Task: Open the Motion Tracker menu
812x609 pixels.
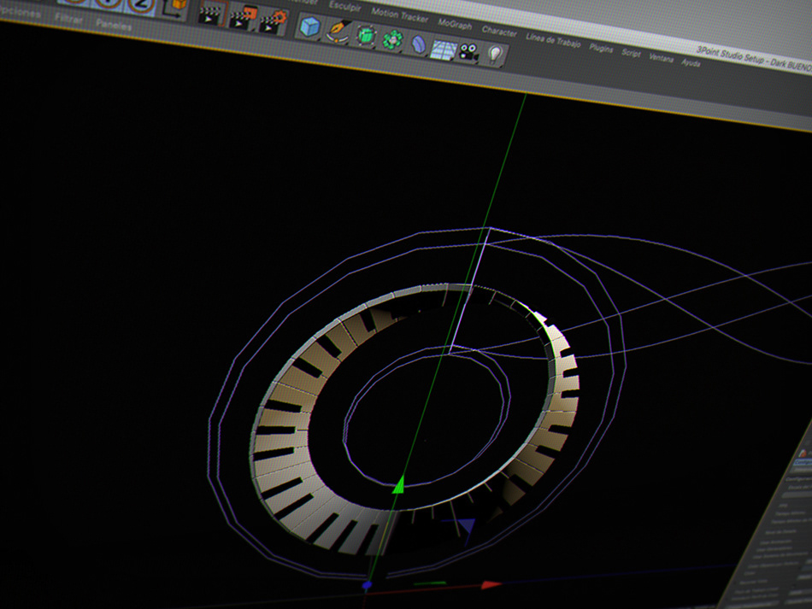Action: (400, 15)
